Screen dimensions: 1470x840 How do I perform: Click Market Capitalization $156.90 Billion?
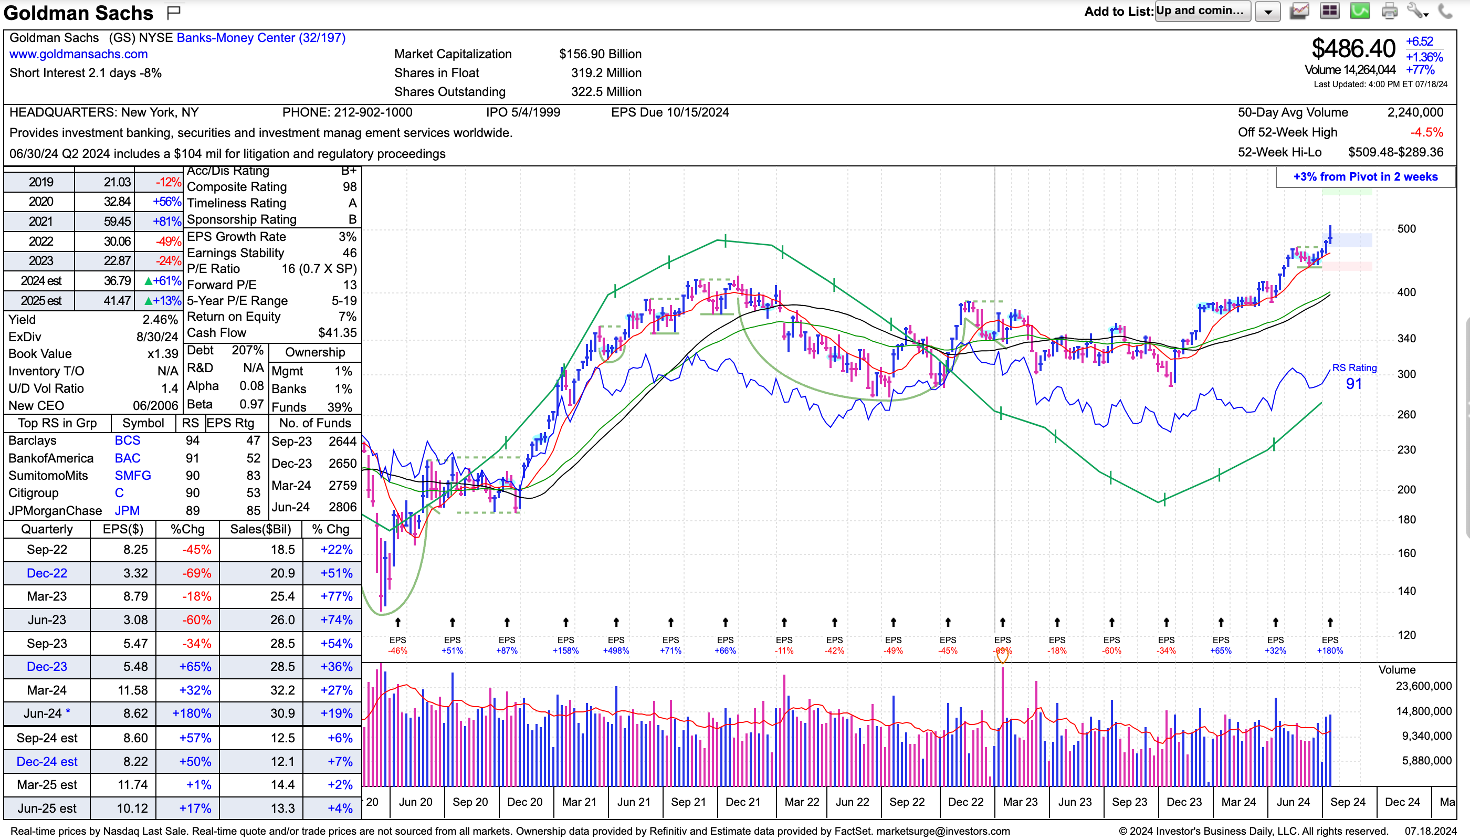[x=518, y=54]
